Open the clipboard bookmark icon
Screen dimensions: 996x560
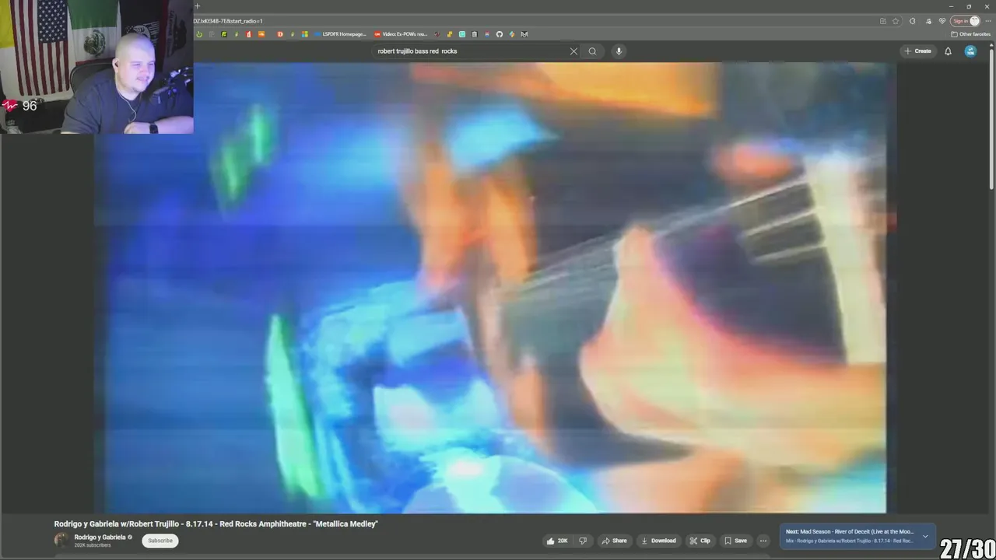click(474, 34)
